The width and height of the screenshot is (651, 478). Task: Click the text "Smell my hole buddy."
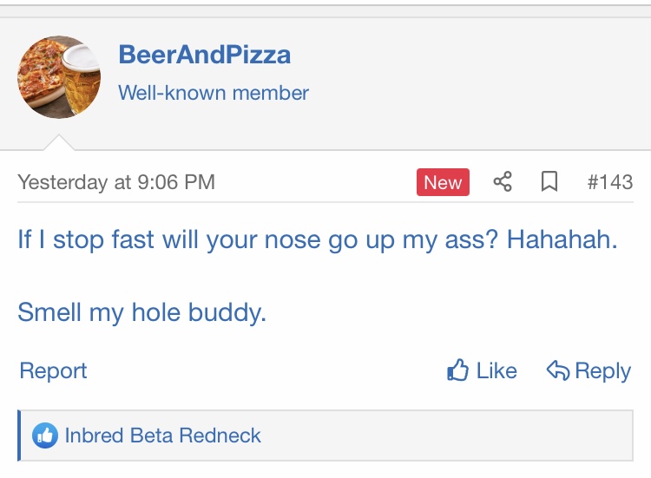pyautogui.click(x=141, y=311)
